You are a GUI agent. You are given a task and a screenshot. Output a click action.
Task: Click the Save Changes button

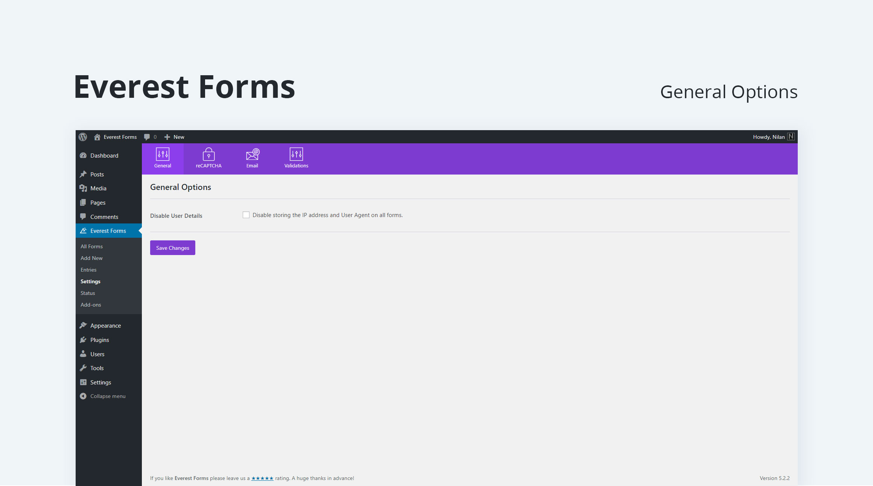click(x=173, y=247)
